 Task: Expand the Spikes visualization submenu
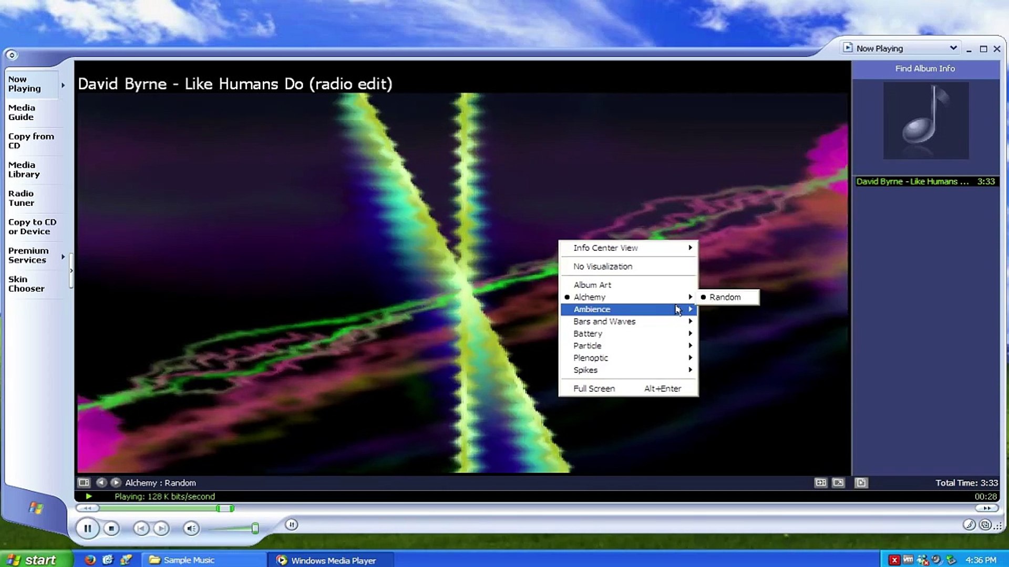[627, 370]
